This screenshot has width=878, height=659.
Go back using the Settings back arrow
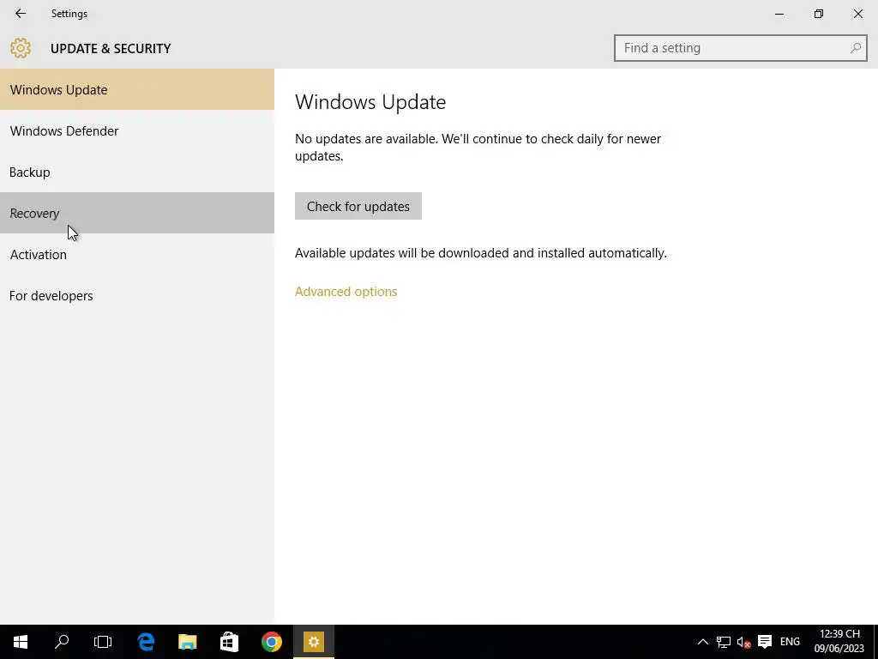coord(21,14)
